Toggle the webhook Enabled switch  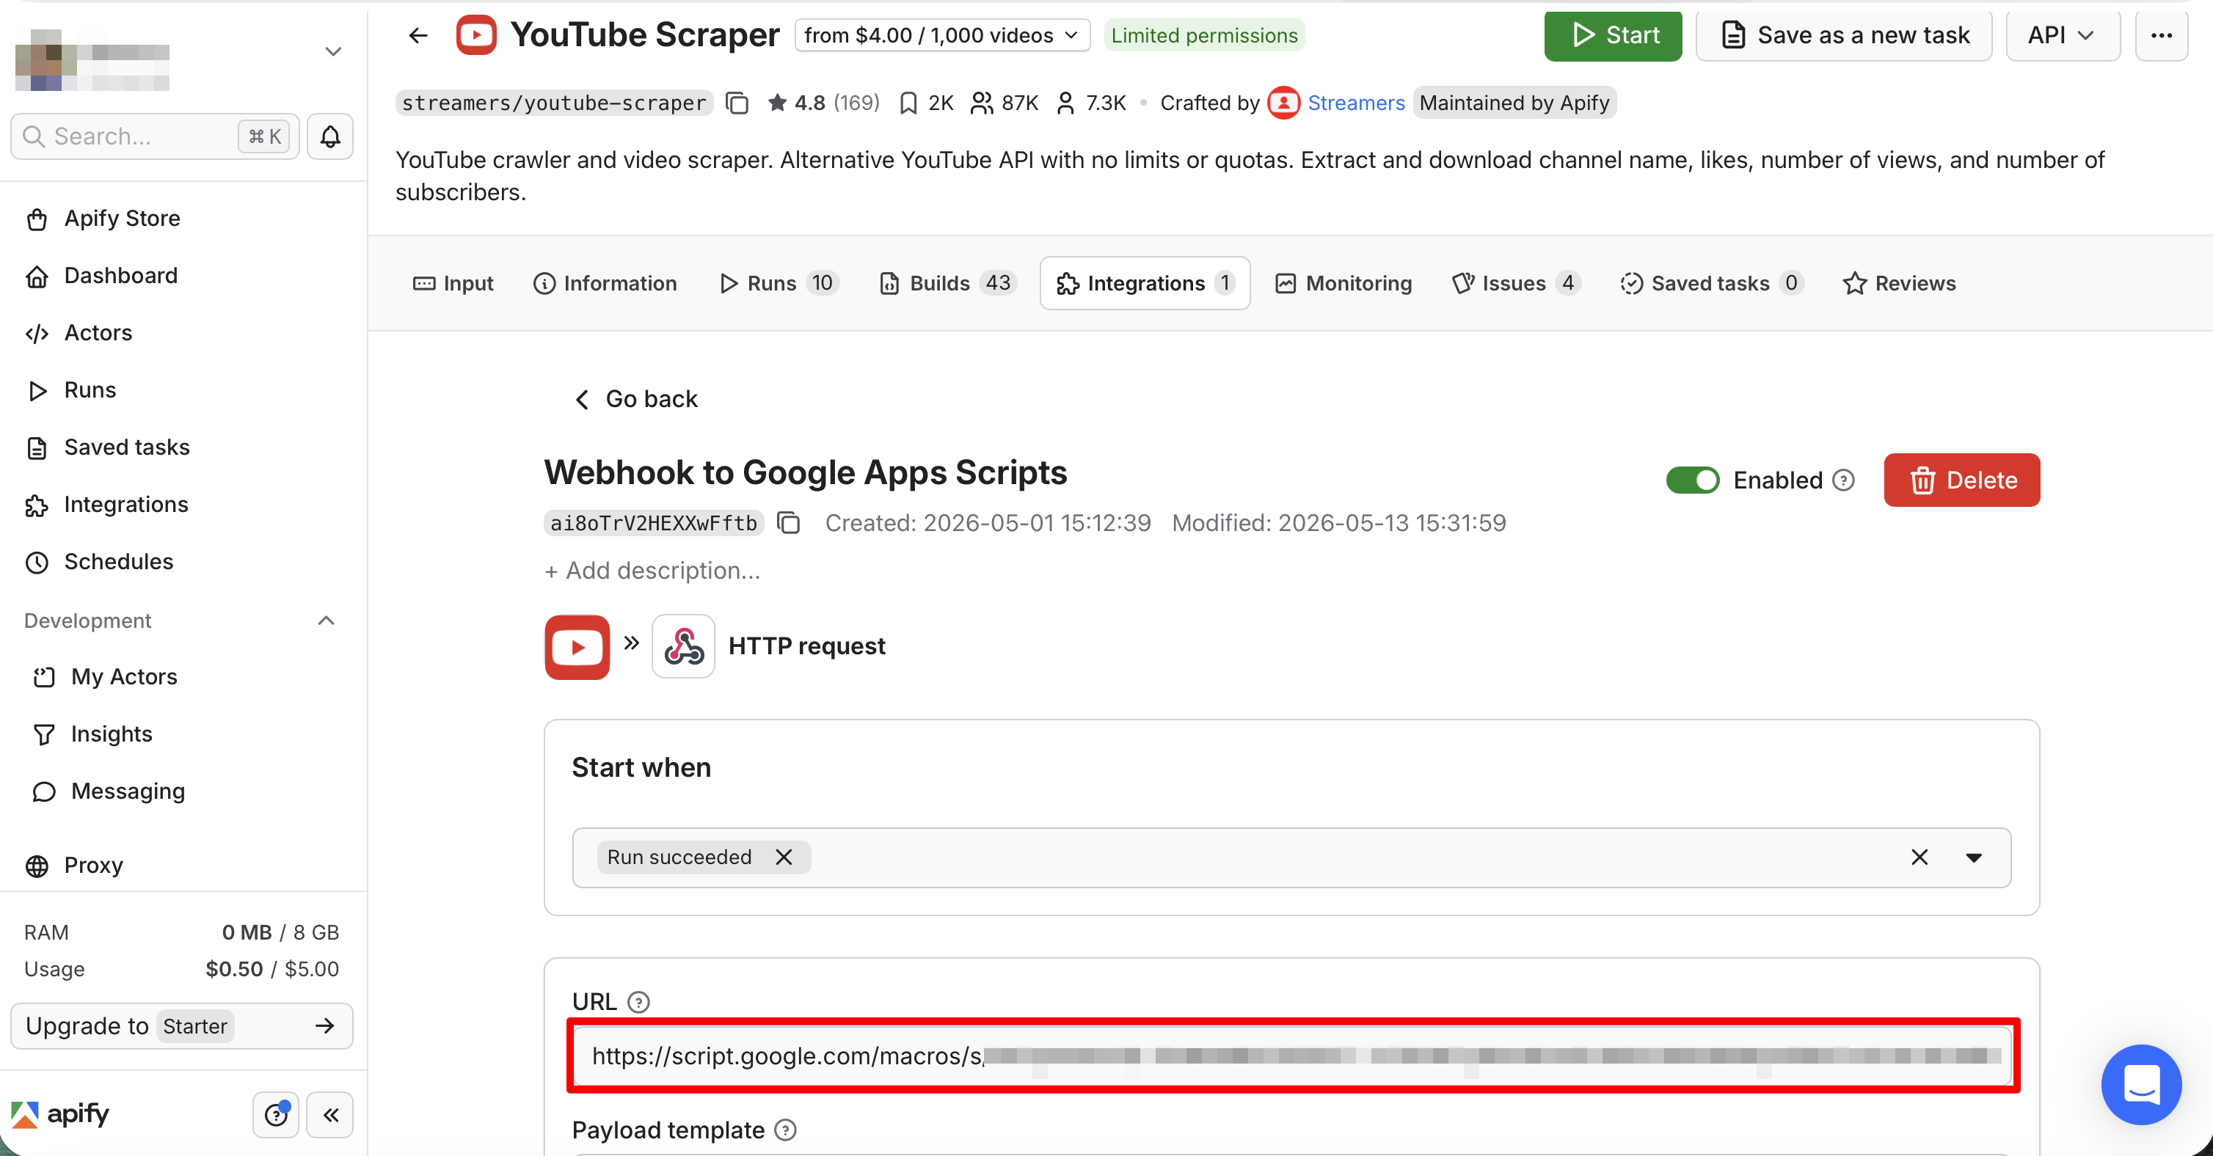(1692, 480)
